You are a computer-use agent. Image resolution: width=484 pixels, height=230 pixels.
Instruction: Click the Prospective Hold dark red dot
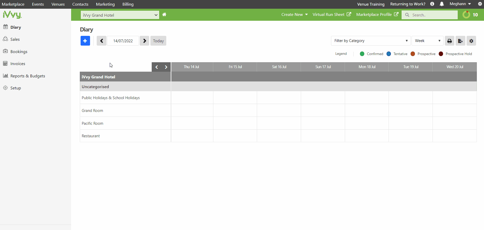[x=441, y=54]
